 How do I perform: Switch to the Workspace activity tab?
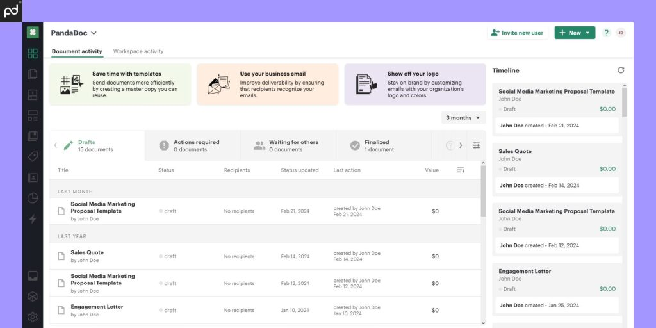[x=138, y=51]
